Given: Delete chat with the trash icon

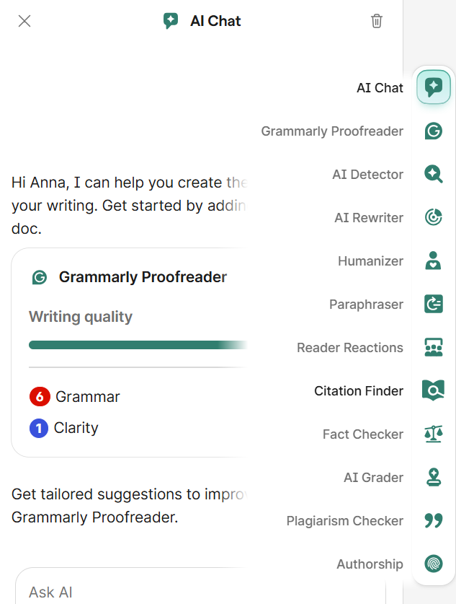Looking at the screenshot, I should pyautogui.click(x=377, y=21).
